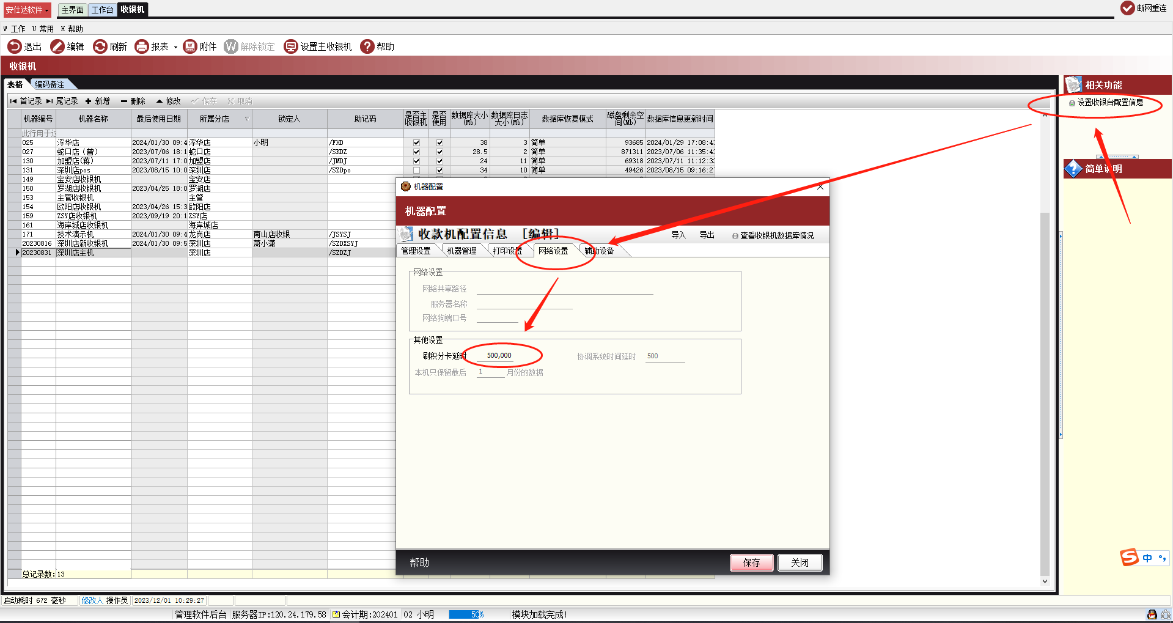Screen dimensions: 1173x623
Task: Jump to first record with 首记录
Action: click(x=26, y=101)
